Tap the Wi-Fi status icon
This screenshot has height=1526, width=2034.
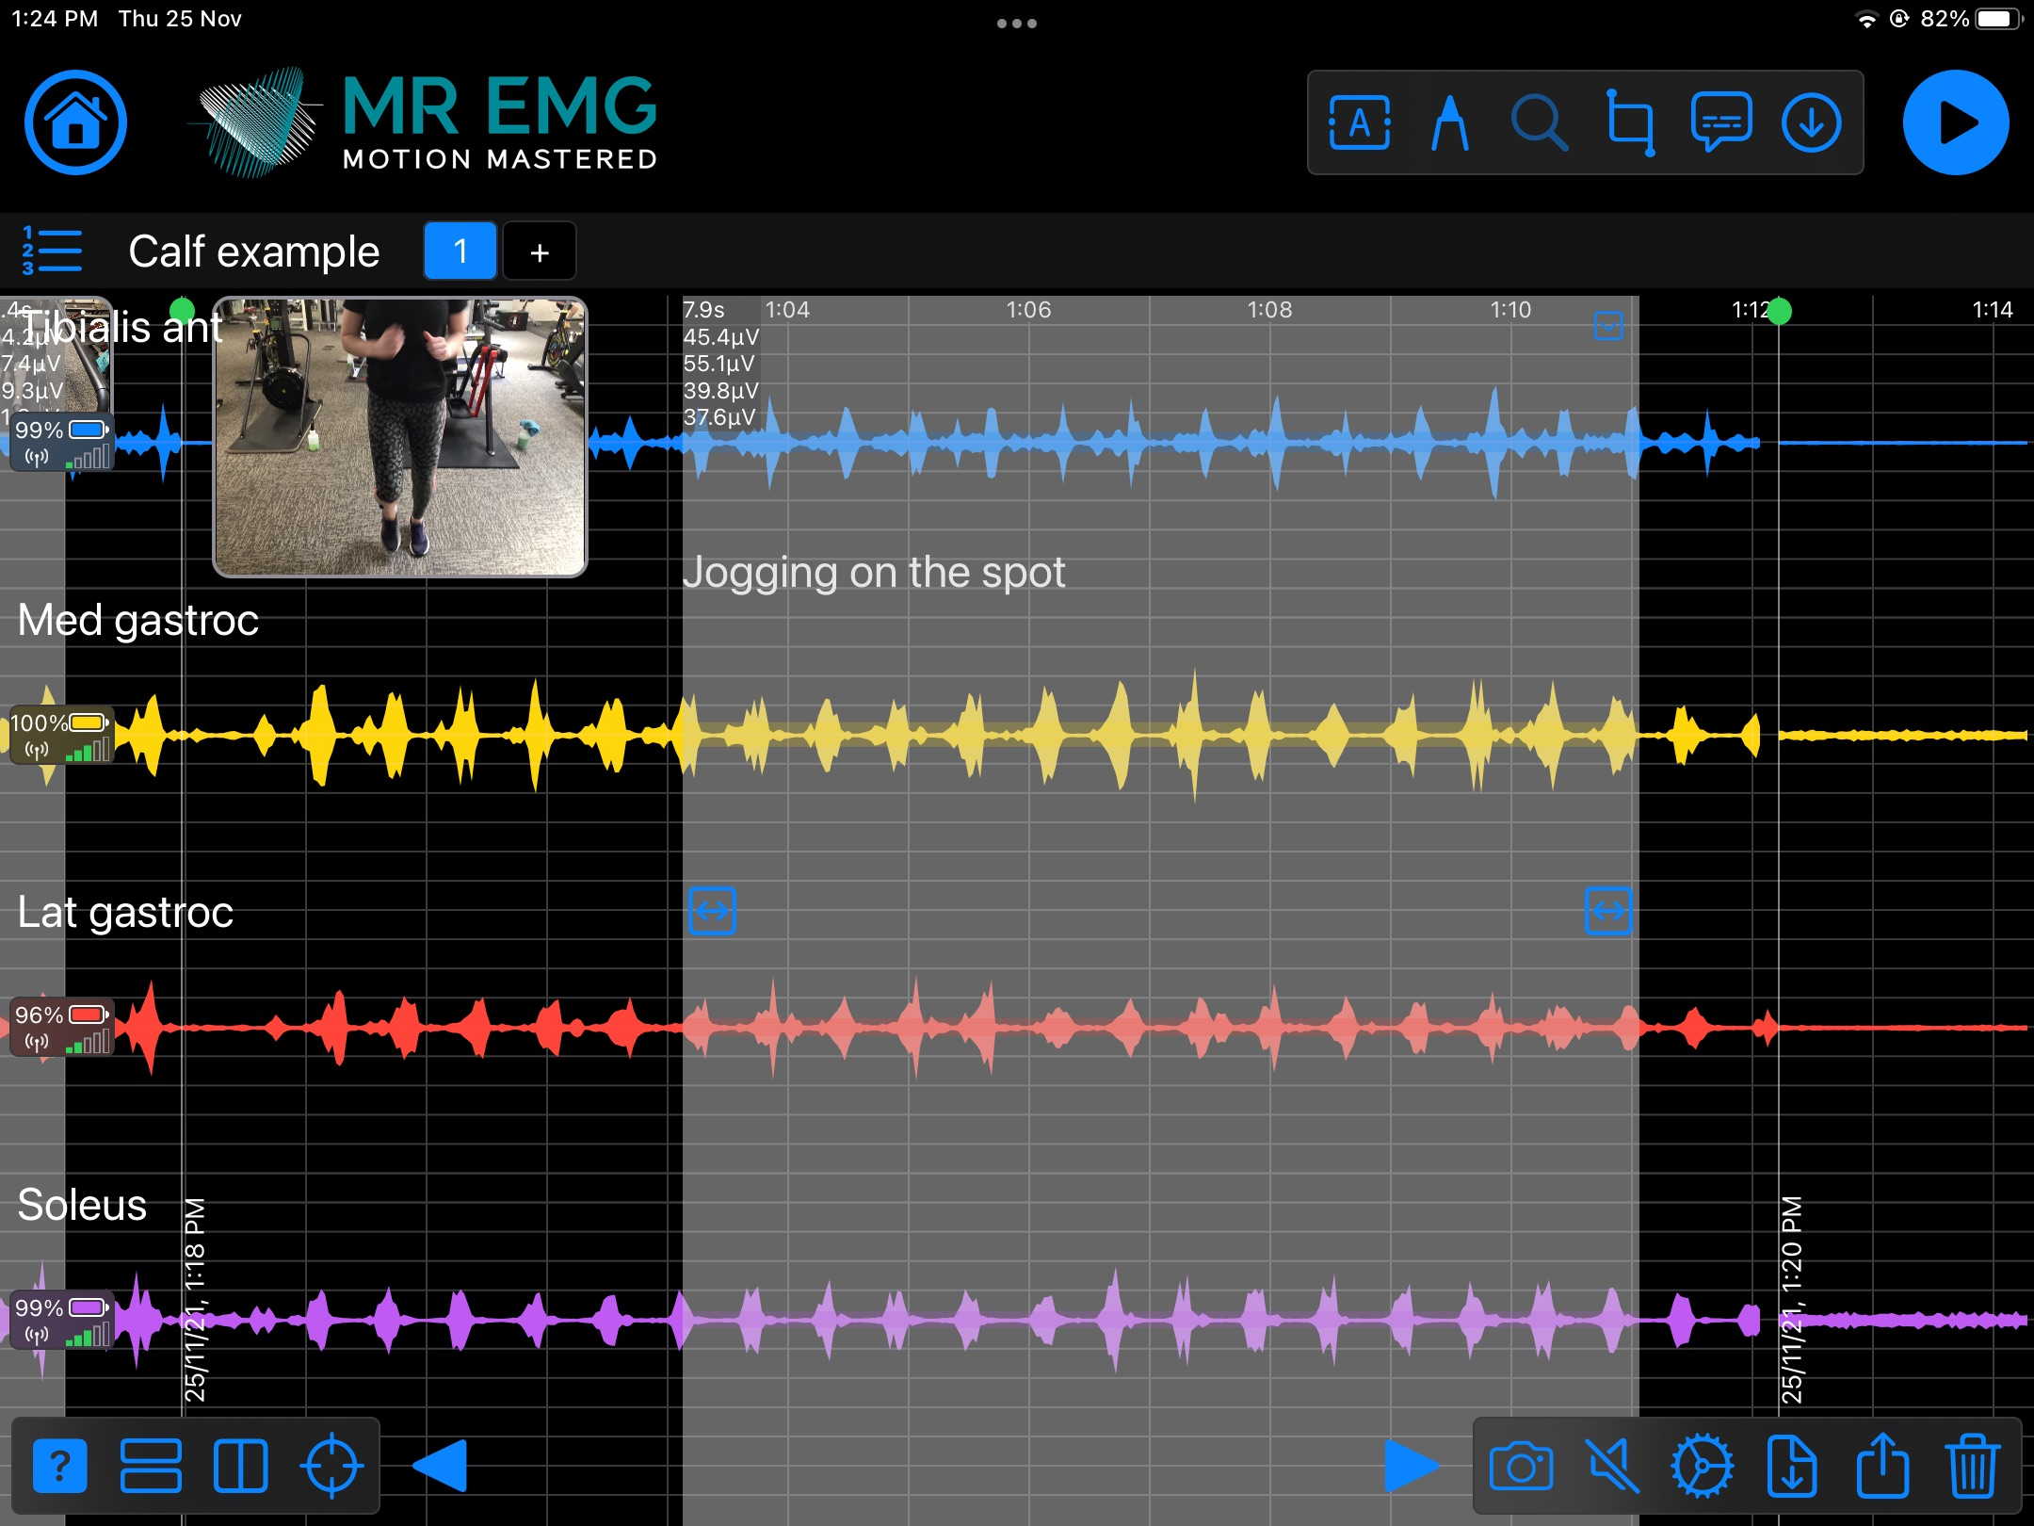pyautogui.click(x=1865, y=19)
